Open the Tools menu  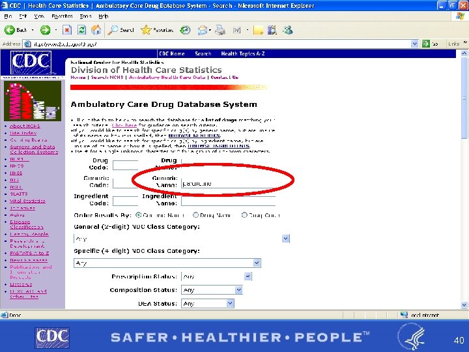coord(85,16)
